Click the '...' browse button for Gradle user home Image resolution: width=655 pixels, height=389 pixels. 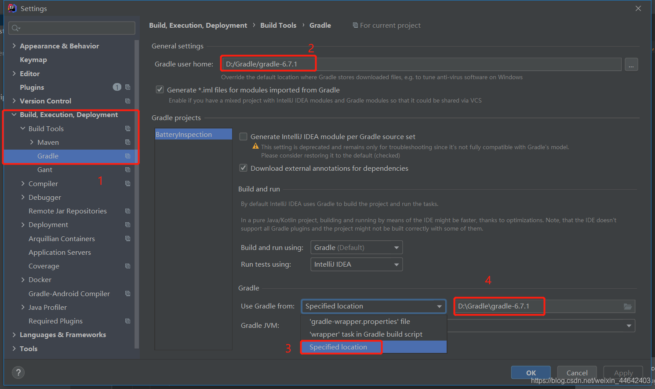coord(631,64)
